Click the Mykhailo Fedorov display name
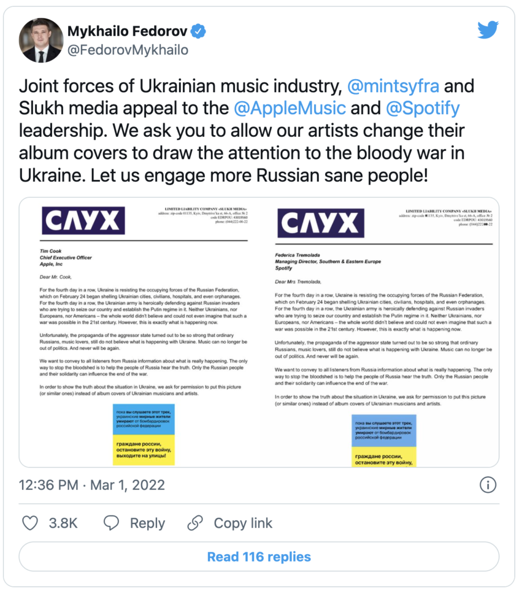 [x=127, y=31]
